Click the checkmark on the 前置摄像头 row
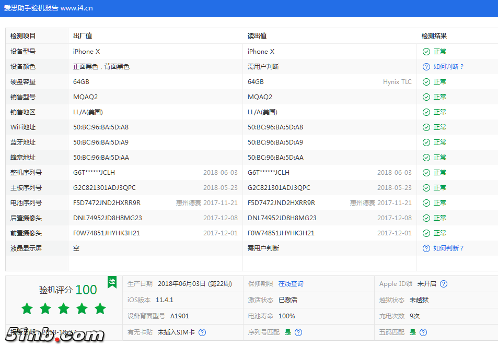Screen dimensions: 498x347 pos(426,233)
